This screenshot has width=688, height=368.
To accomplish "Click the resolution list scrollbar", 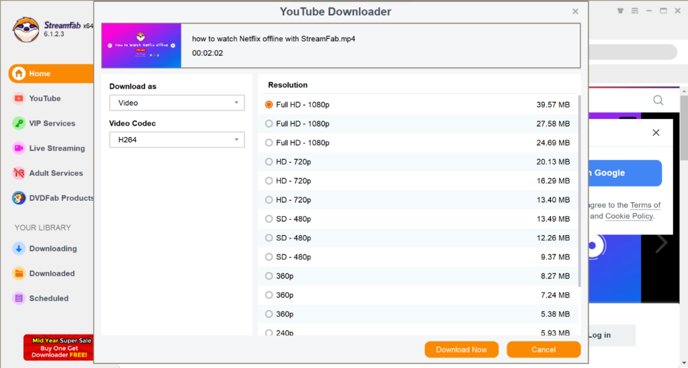I will point(580,191).
